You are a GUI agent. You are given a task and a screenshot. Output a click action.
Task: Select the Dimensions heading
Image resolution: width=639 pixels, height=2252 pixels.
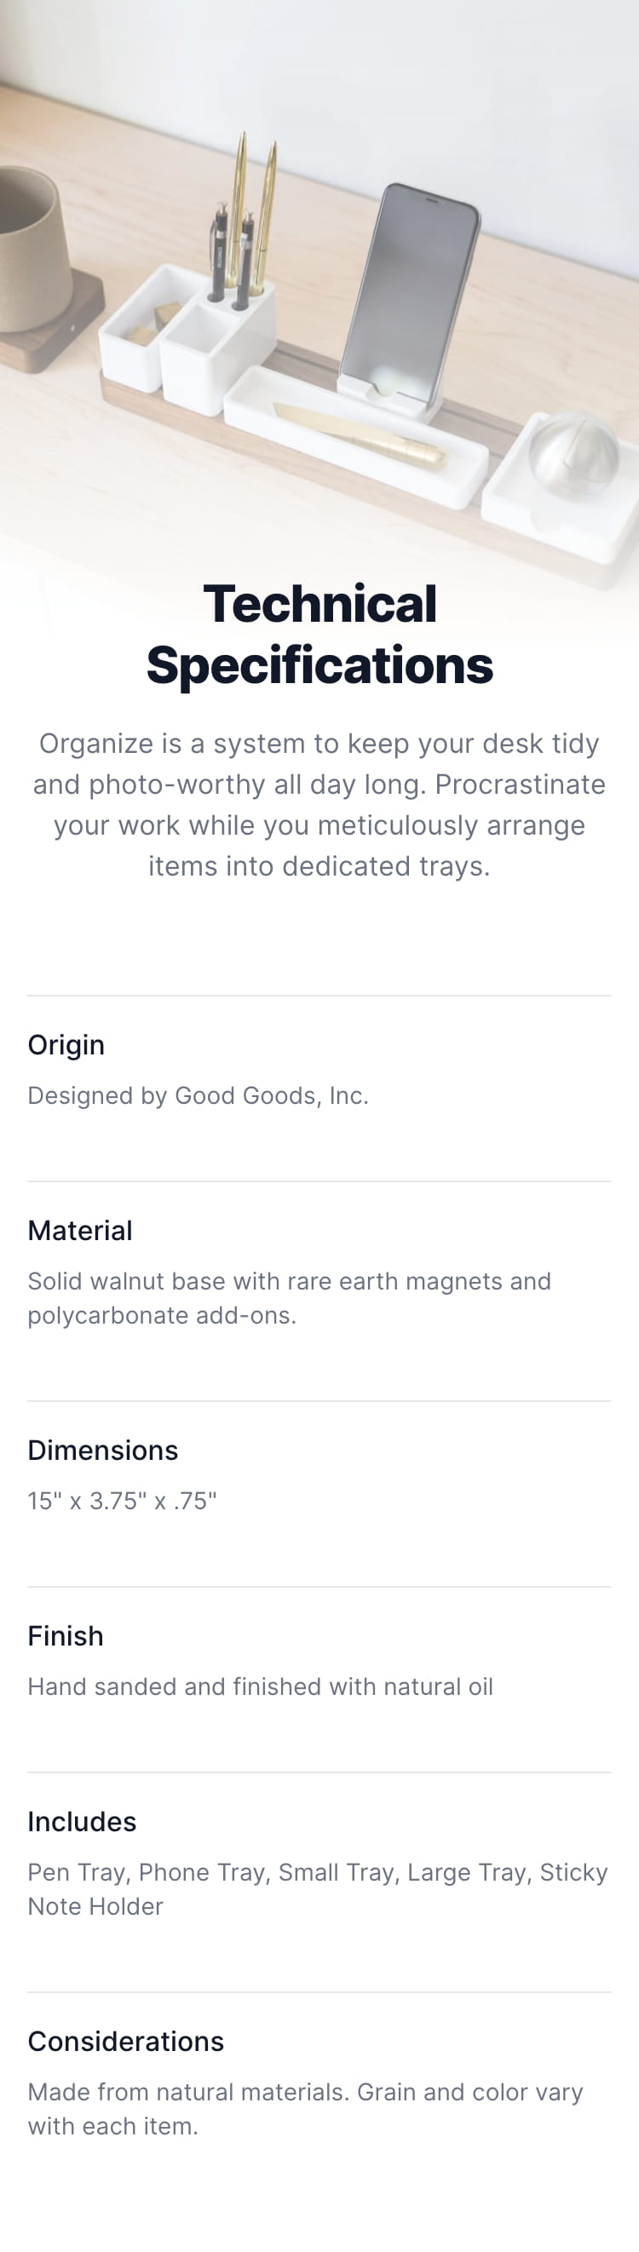[103, 1451]
